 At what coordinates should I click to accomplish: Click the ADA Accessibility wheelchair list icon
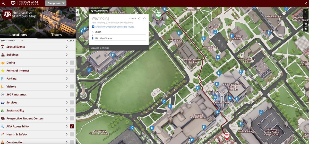pyautogui.click(x=3, y=127)
